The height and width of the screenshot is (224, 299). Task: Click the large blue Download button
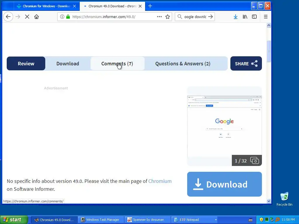click(225, 184)
